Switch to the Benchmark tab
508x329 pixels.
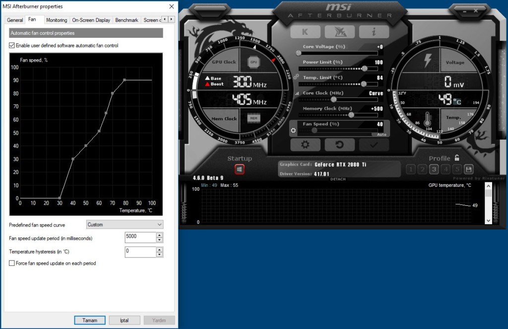pos(127,20)
